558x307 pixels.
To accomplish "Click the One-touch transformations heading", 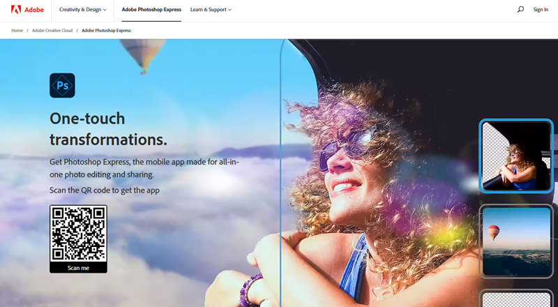I will tap(108, 129).
